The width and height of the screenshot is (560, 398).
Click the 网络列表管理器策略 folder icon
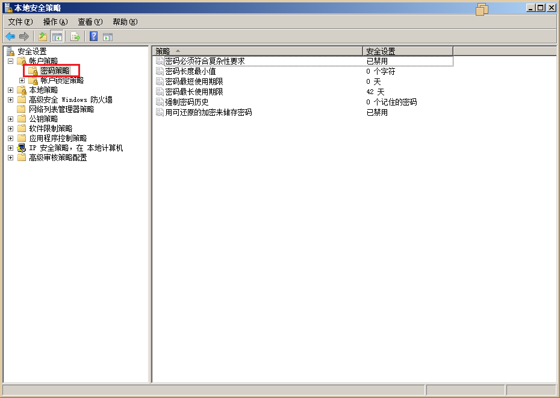pyautogui.click(x=22, y=109)
